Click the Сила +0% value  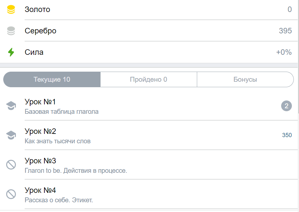tap(284, 52)
